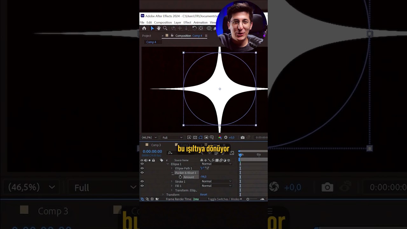Open grid and guide options icon
Screen dimensions: 407x229
tap(212, 137)
